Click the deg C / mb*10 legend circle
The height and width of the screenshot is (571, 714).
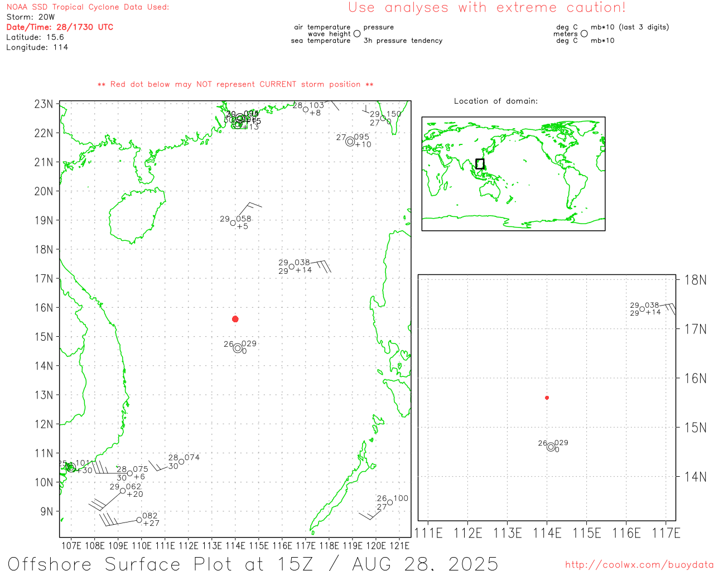click(x=584, y=33)
